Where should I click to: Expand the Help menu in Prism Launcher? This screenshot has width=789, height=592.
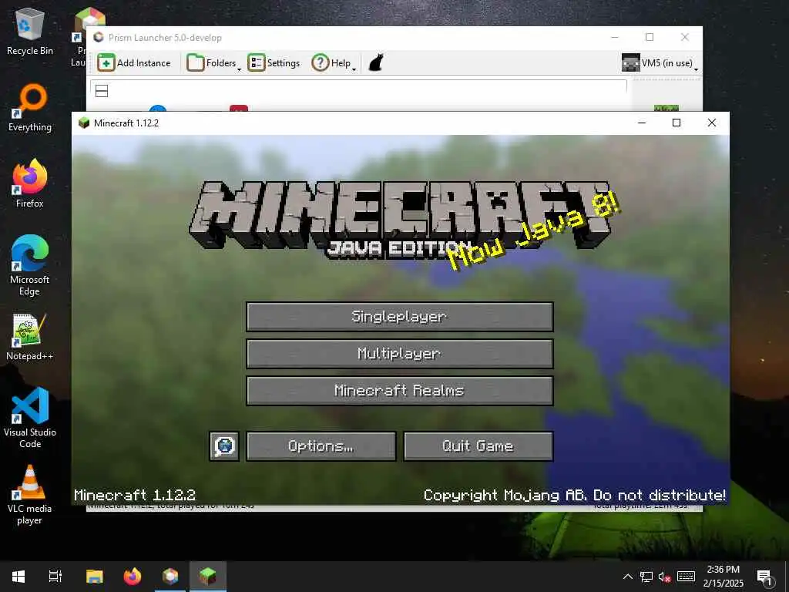[334, 63]
